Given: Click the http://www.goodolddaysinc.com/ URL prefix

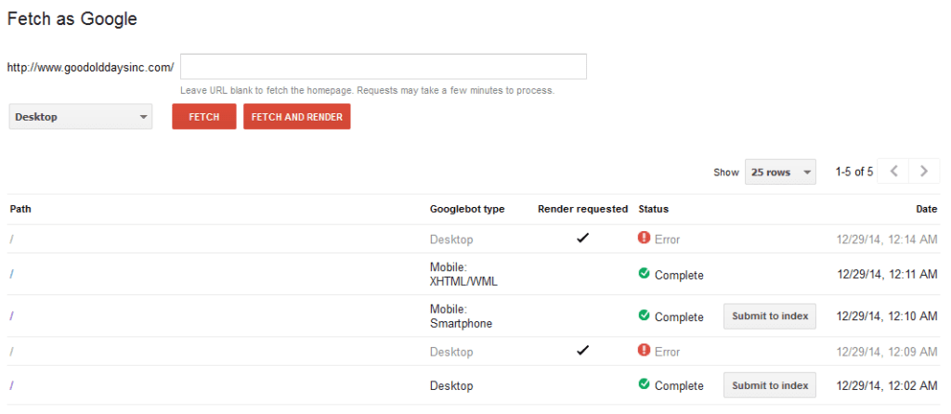Looking at the screenshot, I should tap(90, 67).
